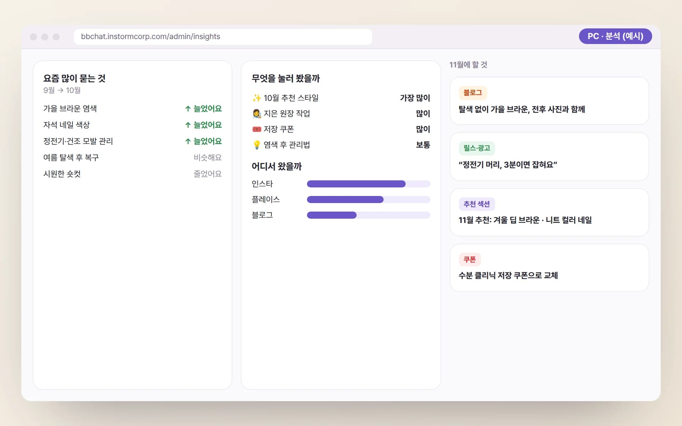
Task: Click the light bulb icon beside 염색 후 관리법
Action: [x=256, y=145]
